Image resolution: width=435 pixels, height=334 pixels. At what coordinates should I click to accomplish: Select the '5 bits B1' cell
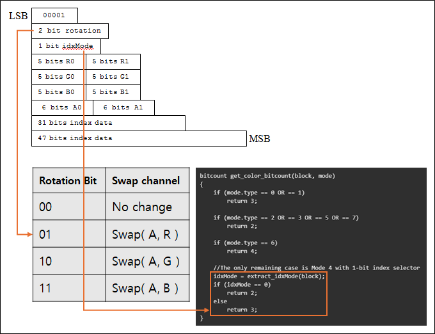tap(113, 92)
